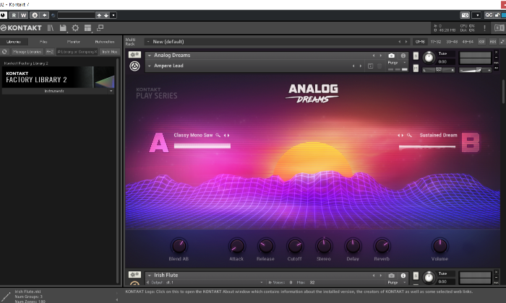Click the host bypass power icon

(x=3, y=15)
